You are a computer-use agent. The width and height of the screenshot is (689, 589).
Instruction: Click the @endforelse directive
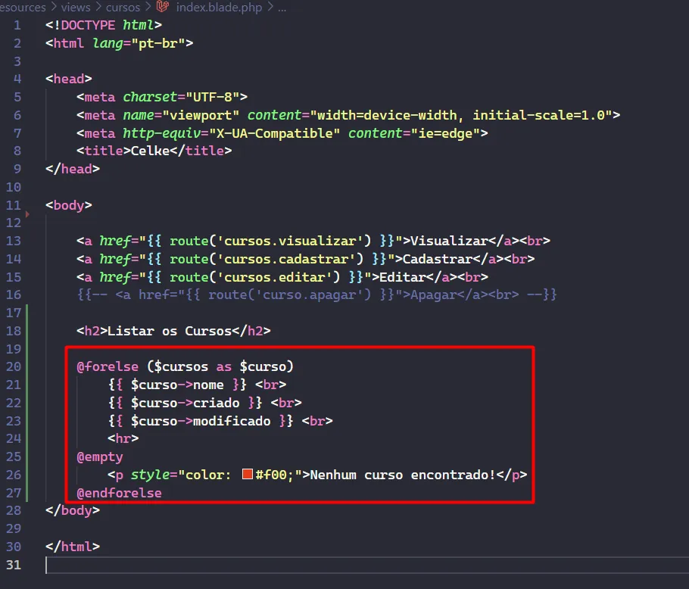point(119,493)
